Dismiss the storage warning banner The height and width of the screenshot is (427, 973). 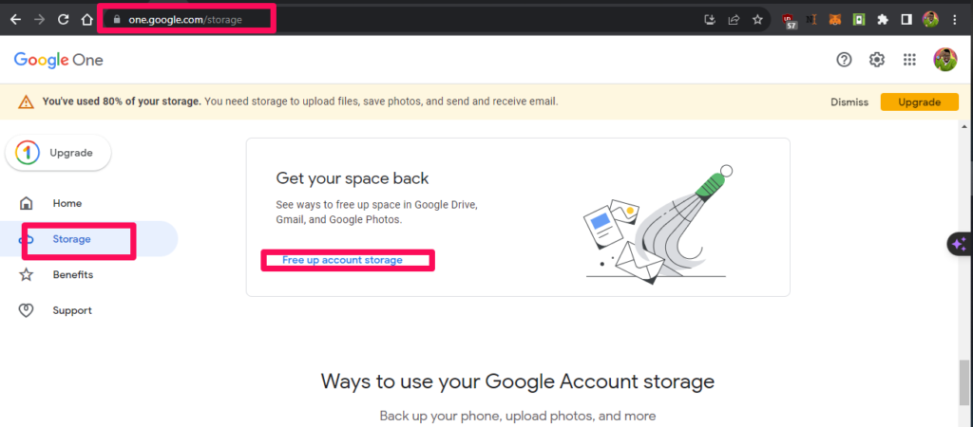pyautogui.click(x=849, y=102)
